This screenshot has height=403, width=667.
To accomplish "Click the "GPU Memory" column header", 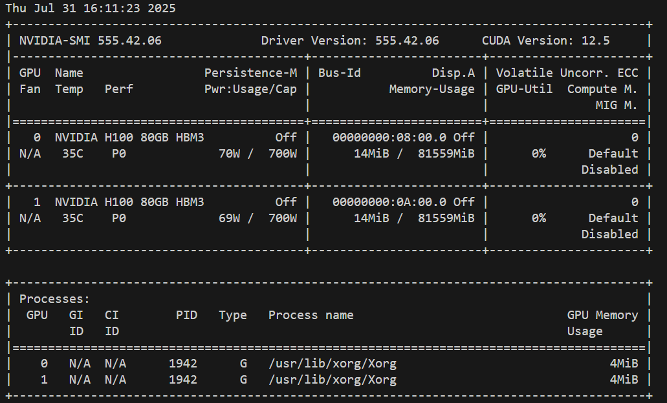I will click(x=603, y=315).
